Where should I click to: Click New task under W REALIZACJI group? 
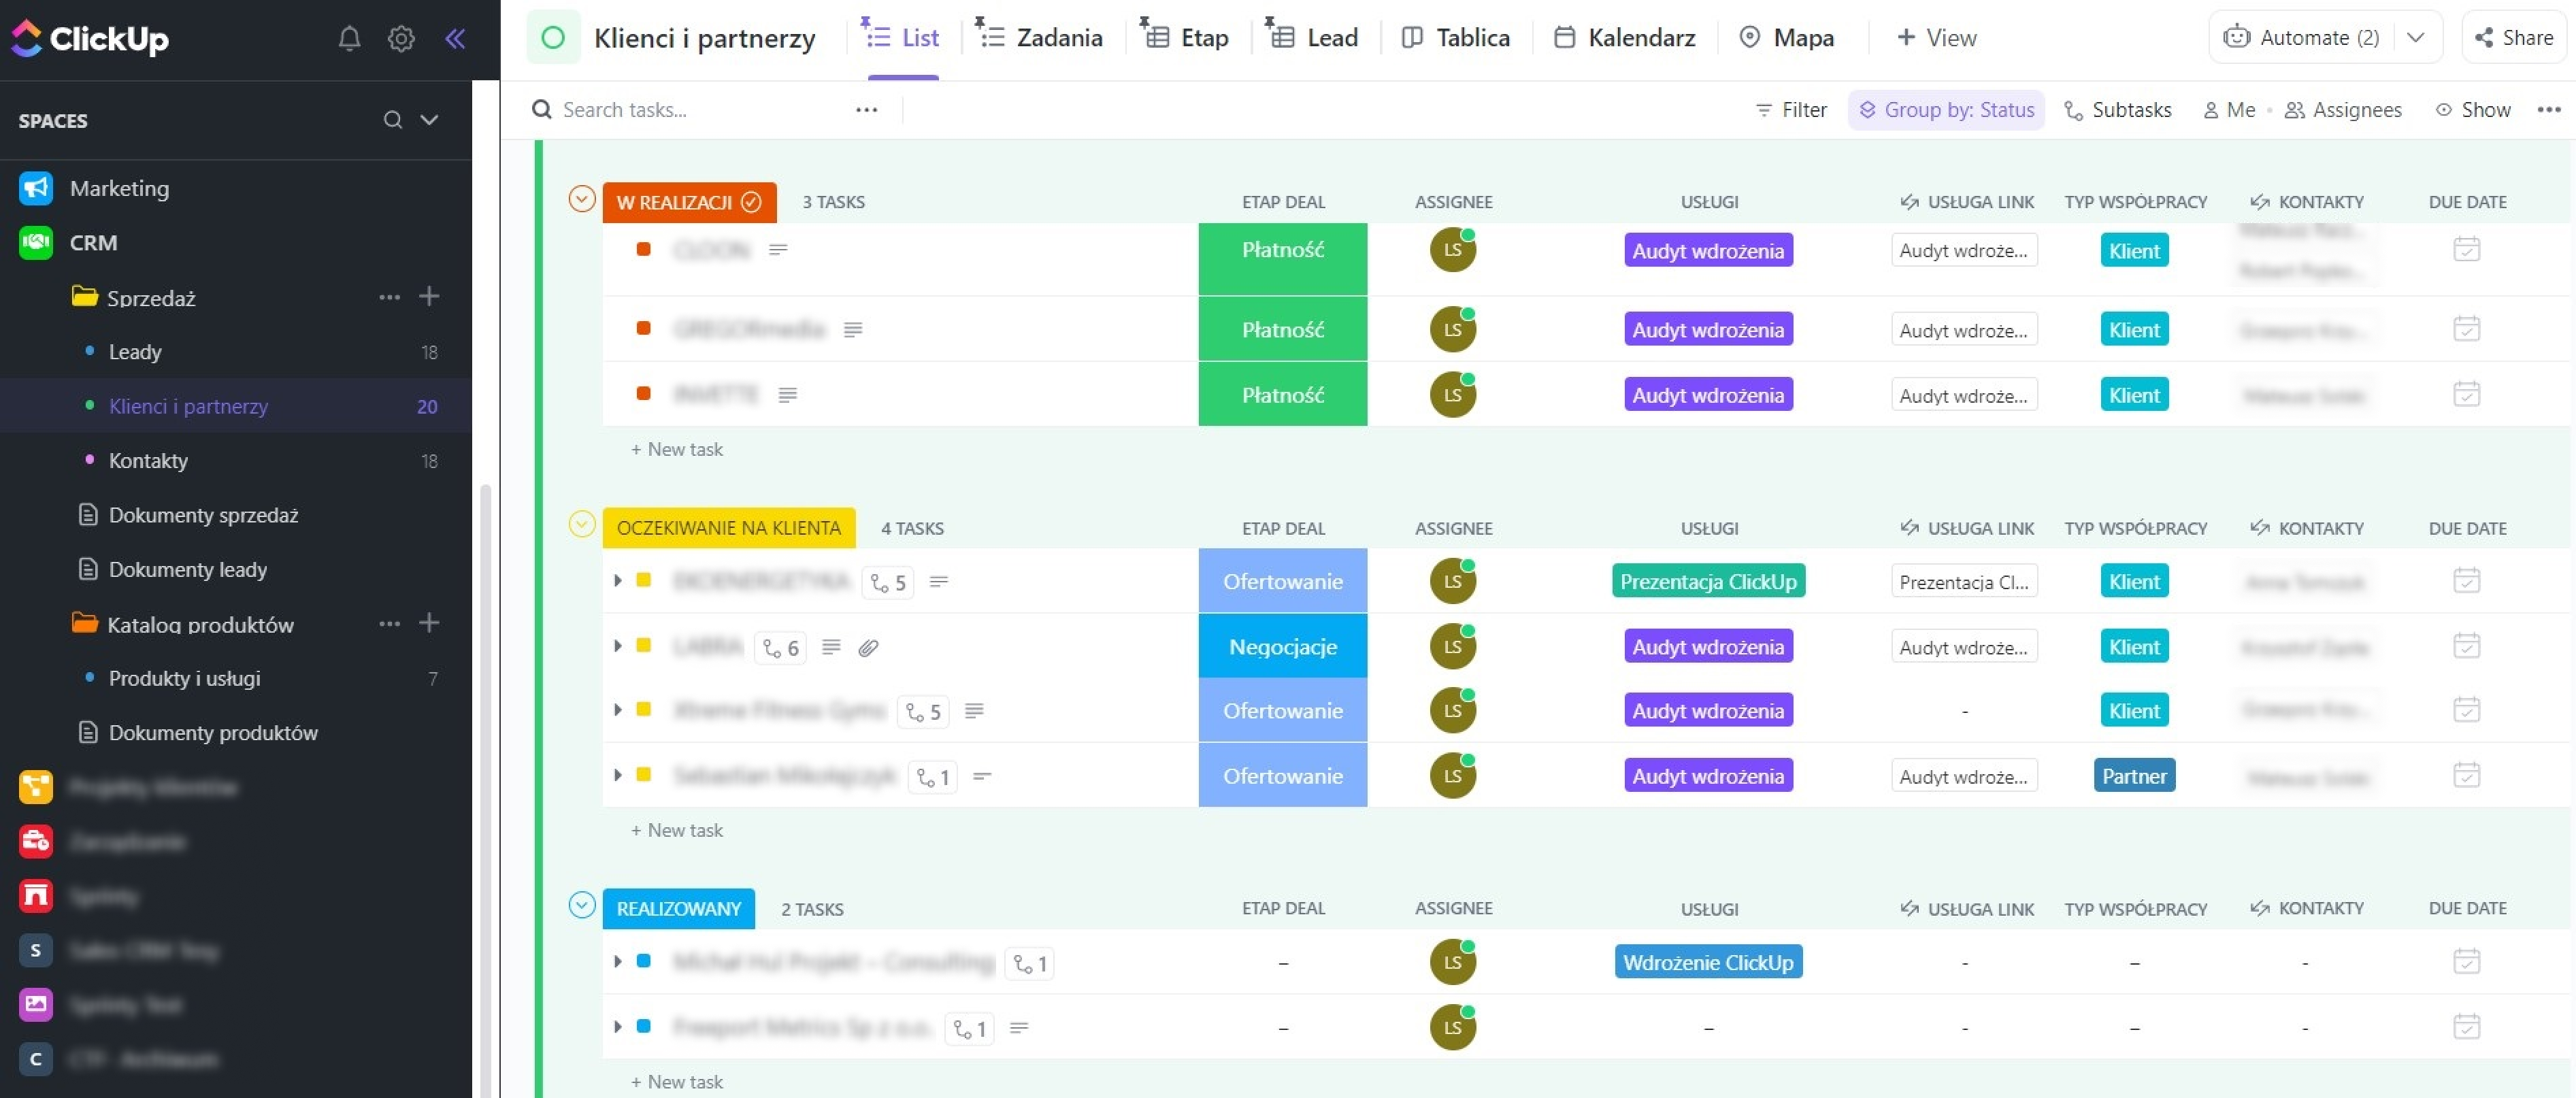(677, 450)
